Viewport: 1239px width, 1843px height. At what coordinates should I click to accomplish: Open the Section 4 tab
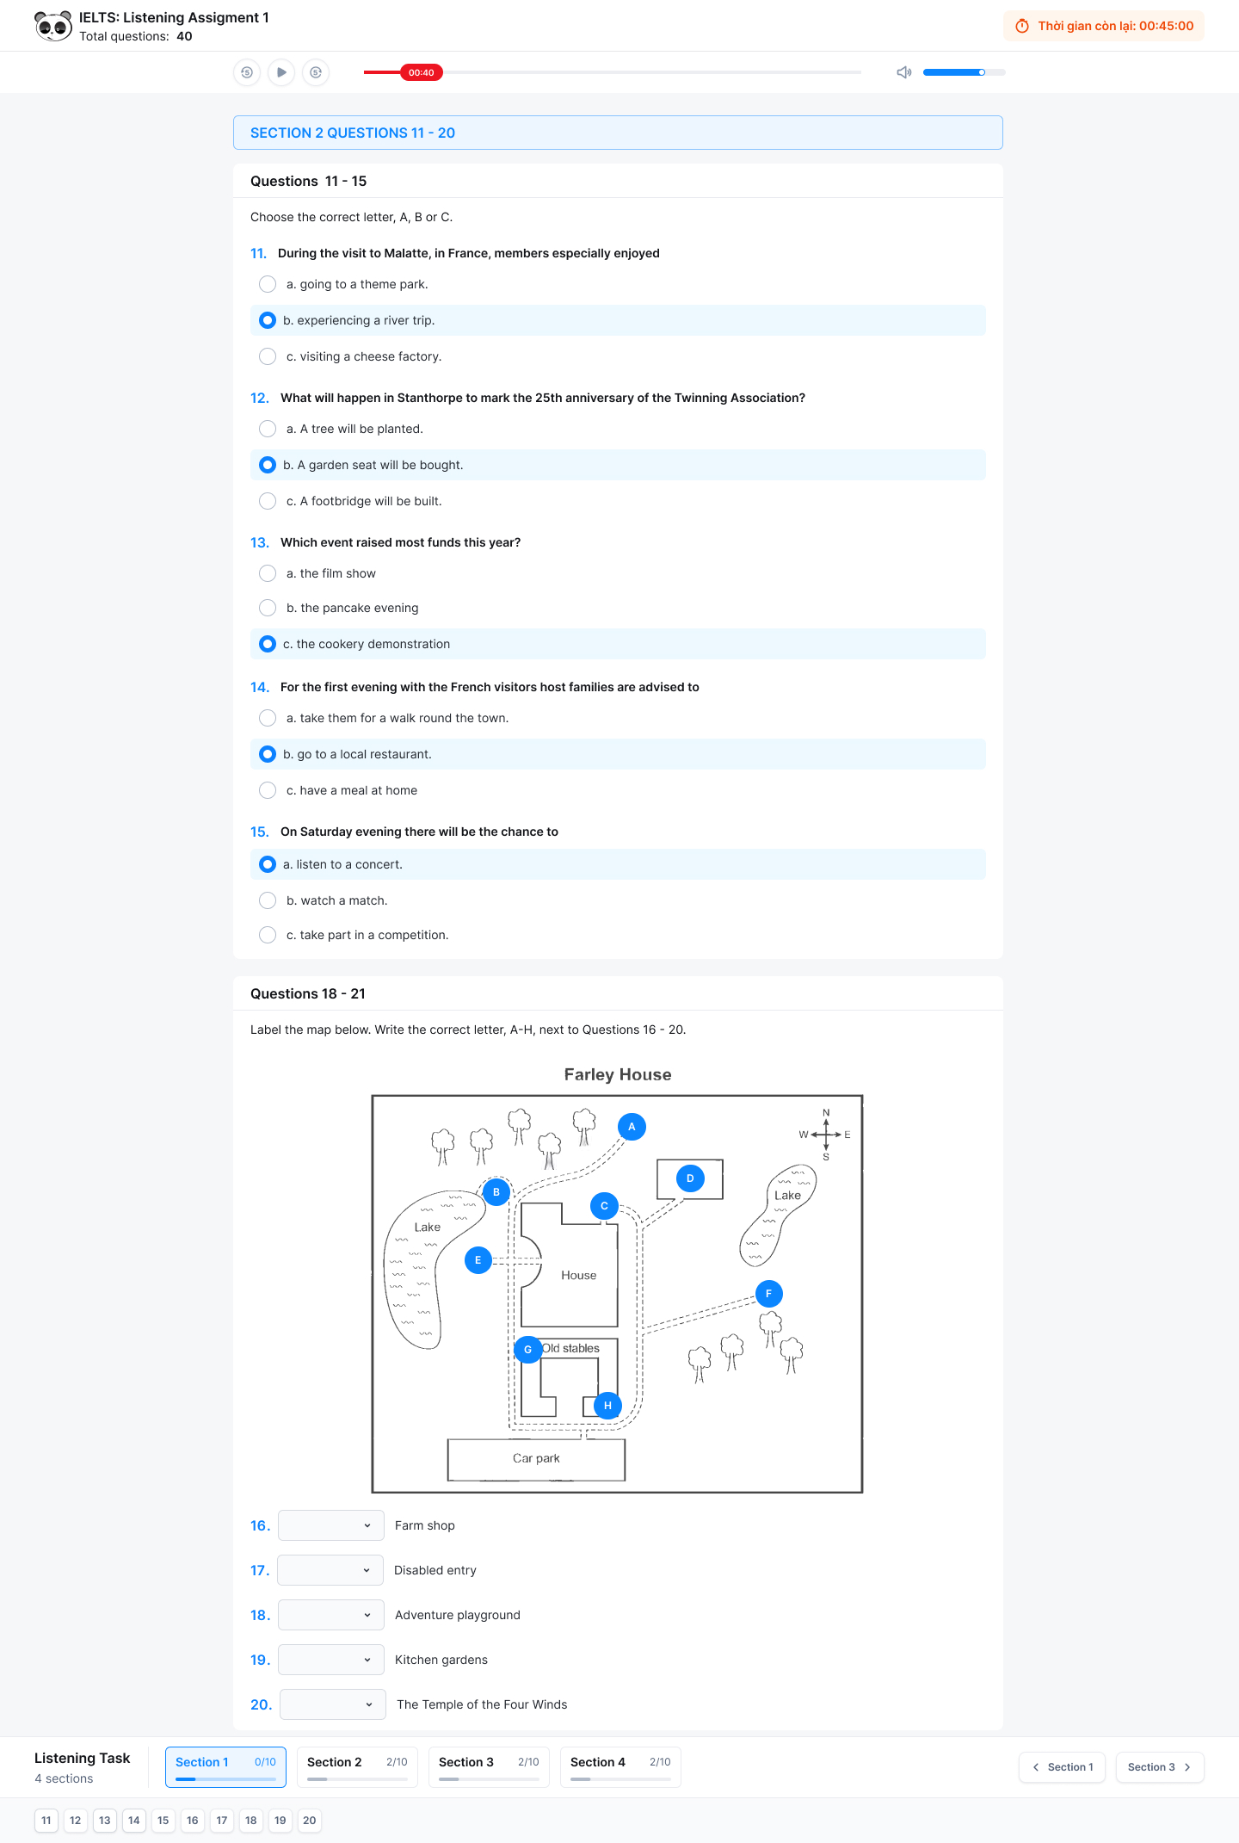[x=620, y=1767]
